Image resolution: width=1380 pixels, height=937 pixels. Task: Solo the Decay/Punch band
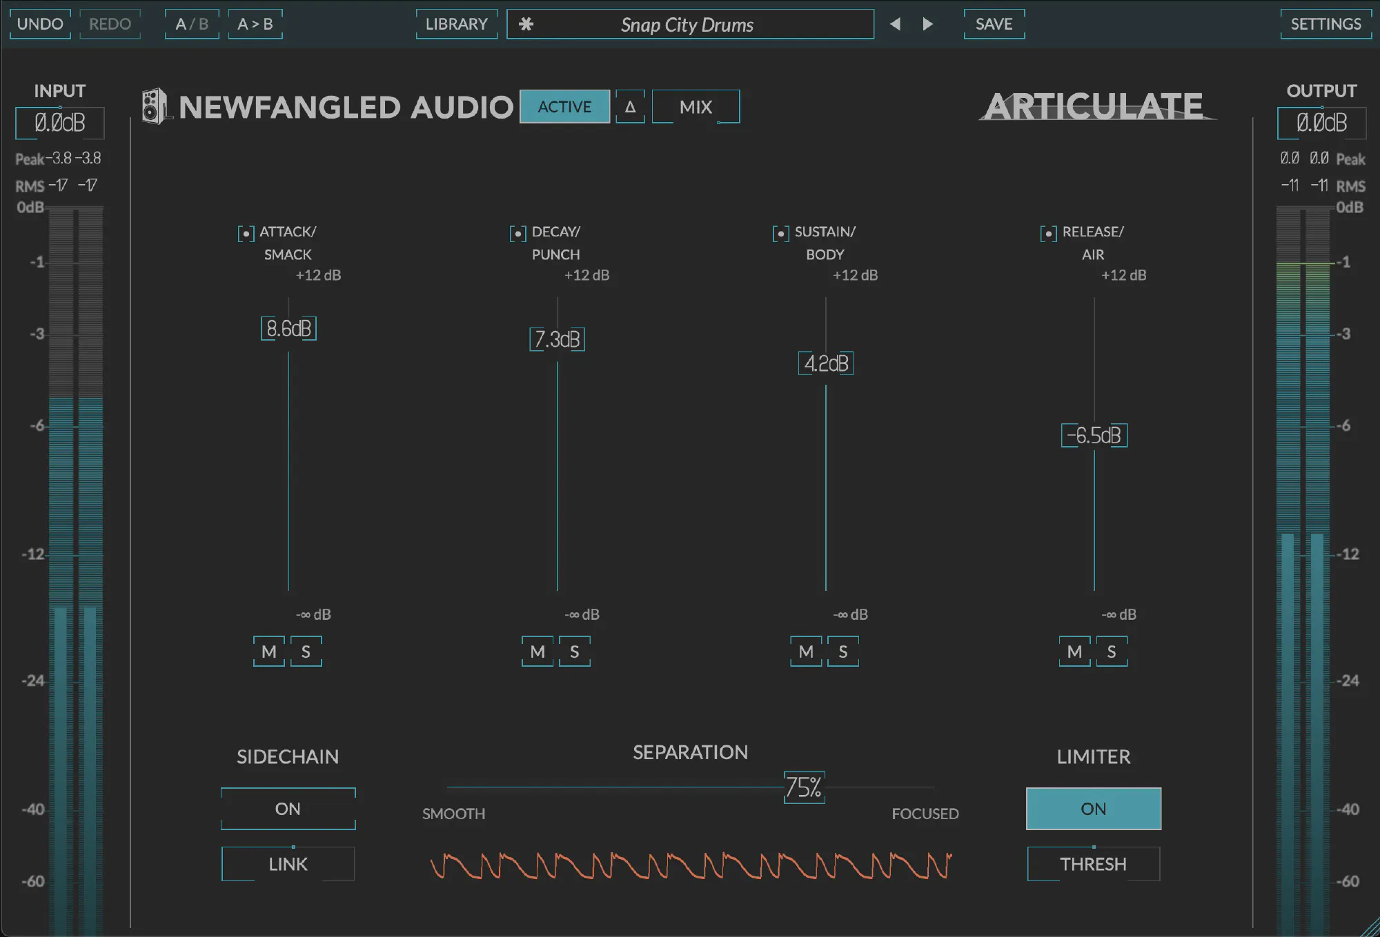point(574,652)
